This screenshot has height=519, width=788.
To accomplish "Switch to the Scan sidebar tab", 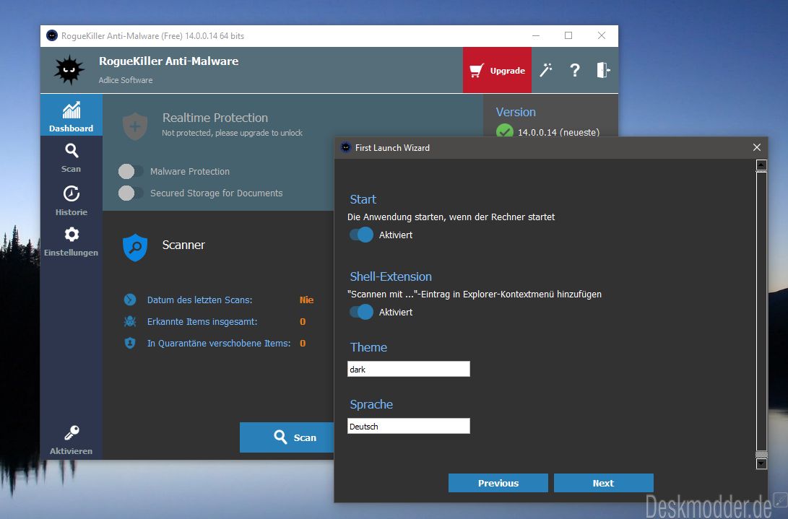I will (x=72, y=157).
